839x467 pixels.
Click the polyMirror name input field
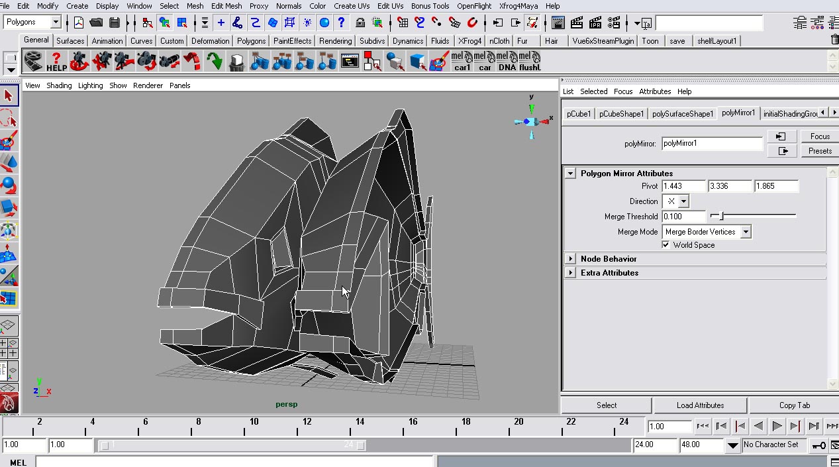[x=712, y=144]
